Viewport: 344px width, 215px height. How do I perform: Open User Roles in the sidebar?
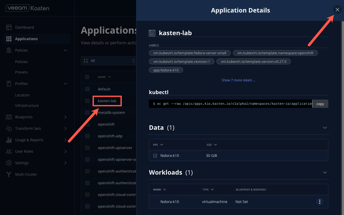24,151
